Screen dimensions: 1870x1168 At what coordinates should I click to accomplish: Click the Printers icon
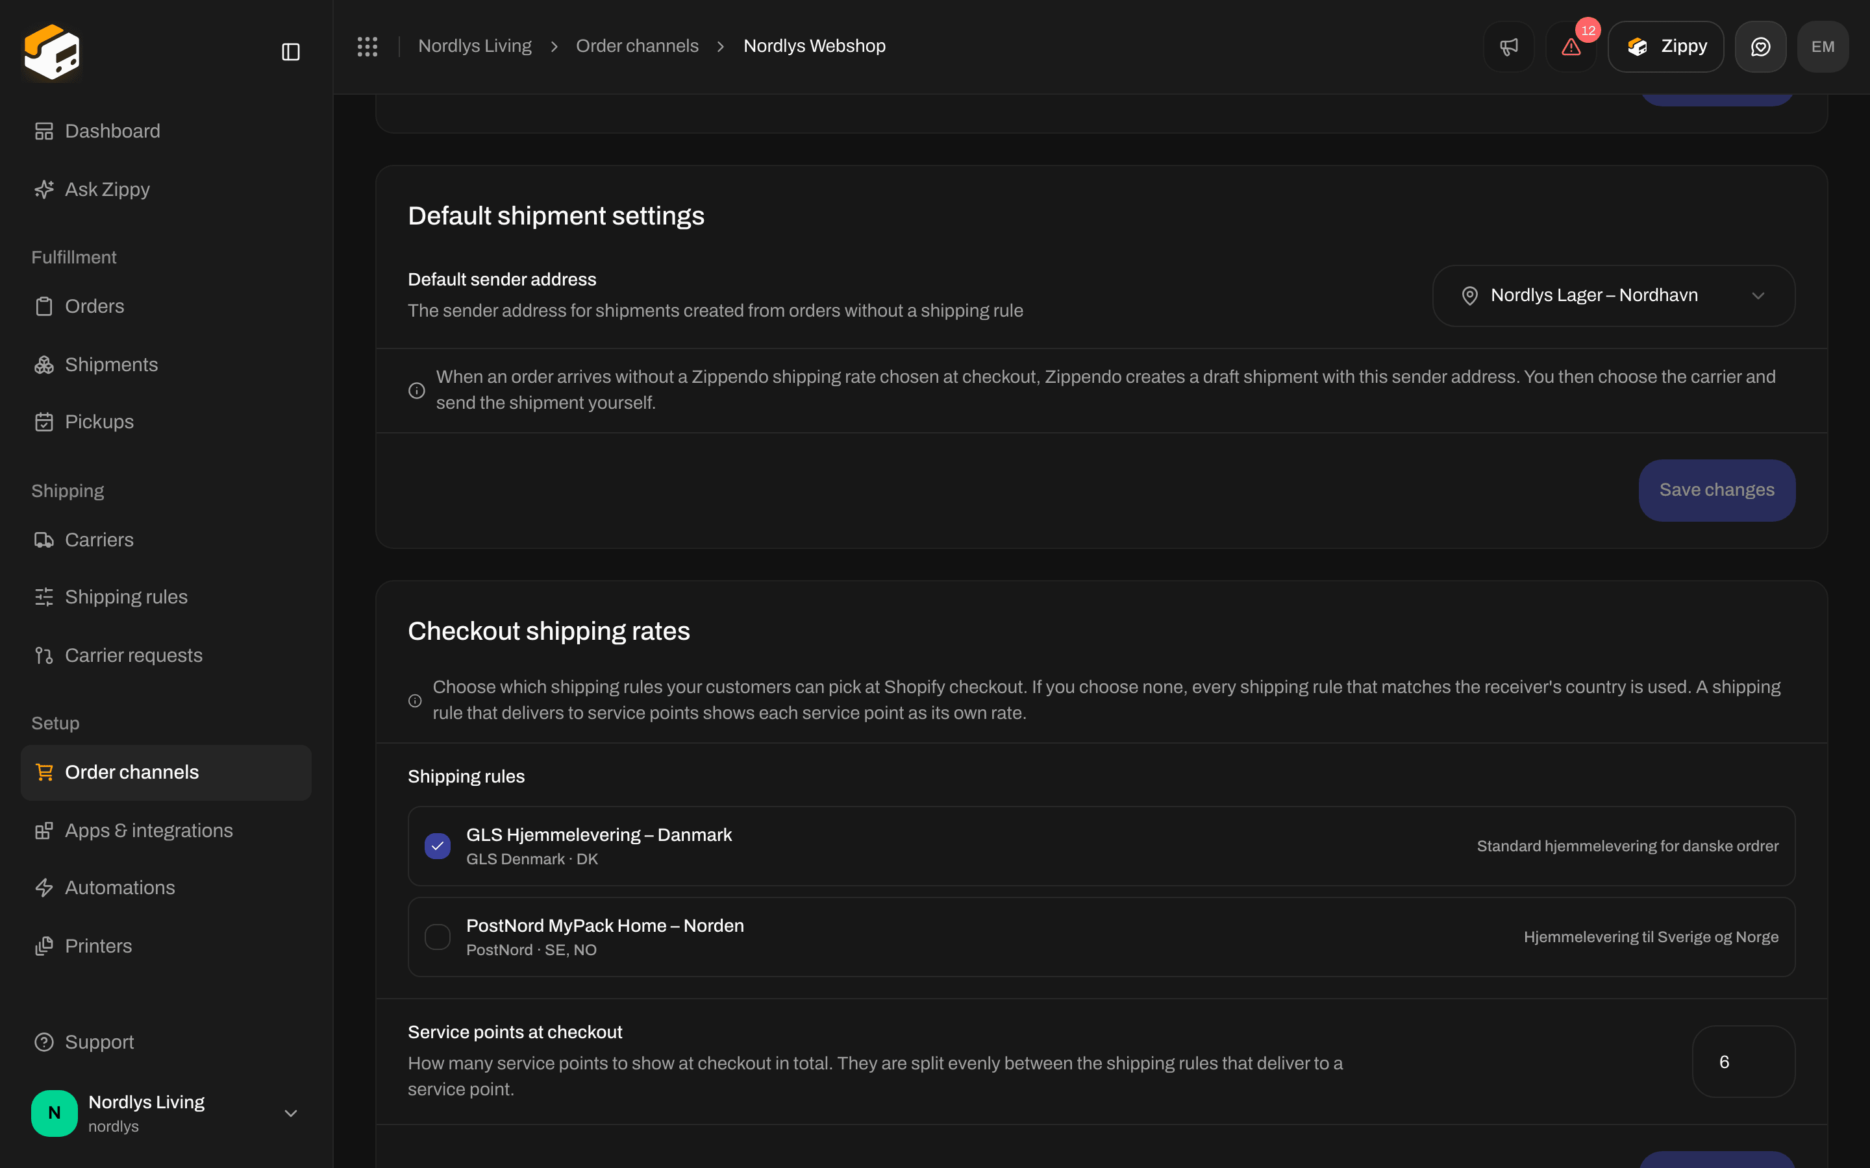tap(44, 945)
